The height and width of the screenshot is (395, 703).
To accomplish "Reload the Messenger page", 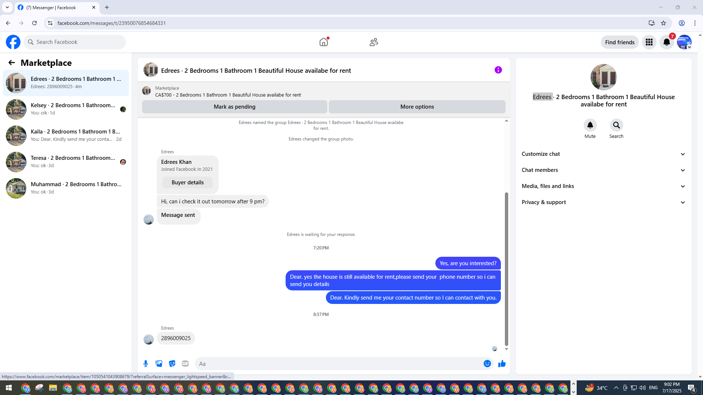I will [34, 23].
